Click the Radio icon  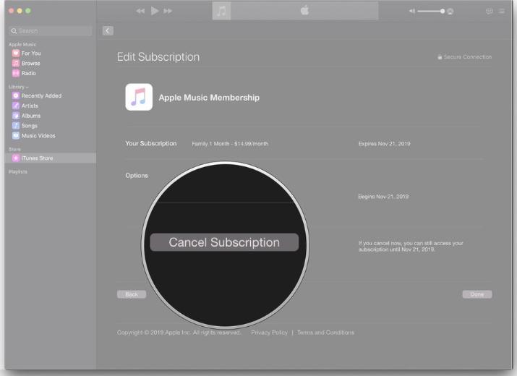(16, 73)
